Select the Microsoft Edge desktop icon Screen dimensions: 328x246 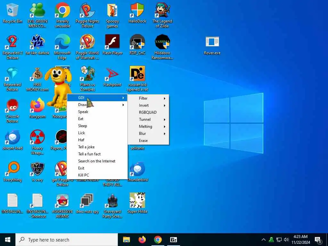point(62,42)
